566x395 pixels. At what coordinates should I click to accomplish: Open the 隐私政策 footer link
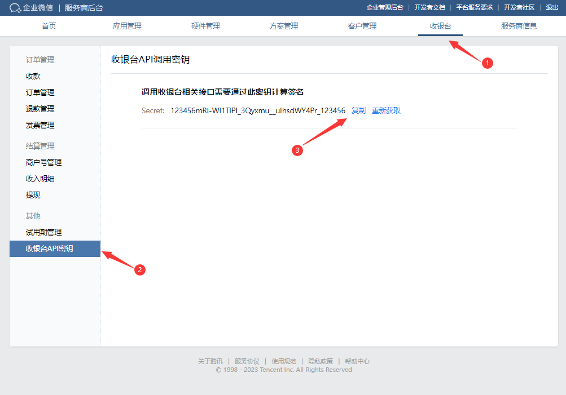320,361
